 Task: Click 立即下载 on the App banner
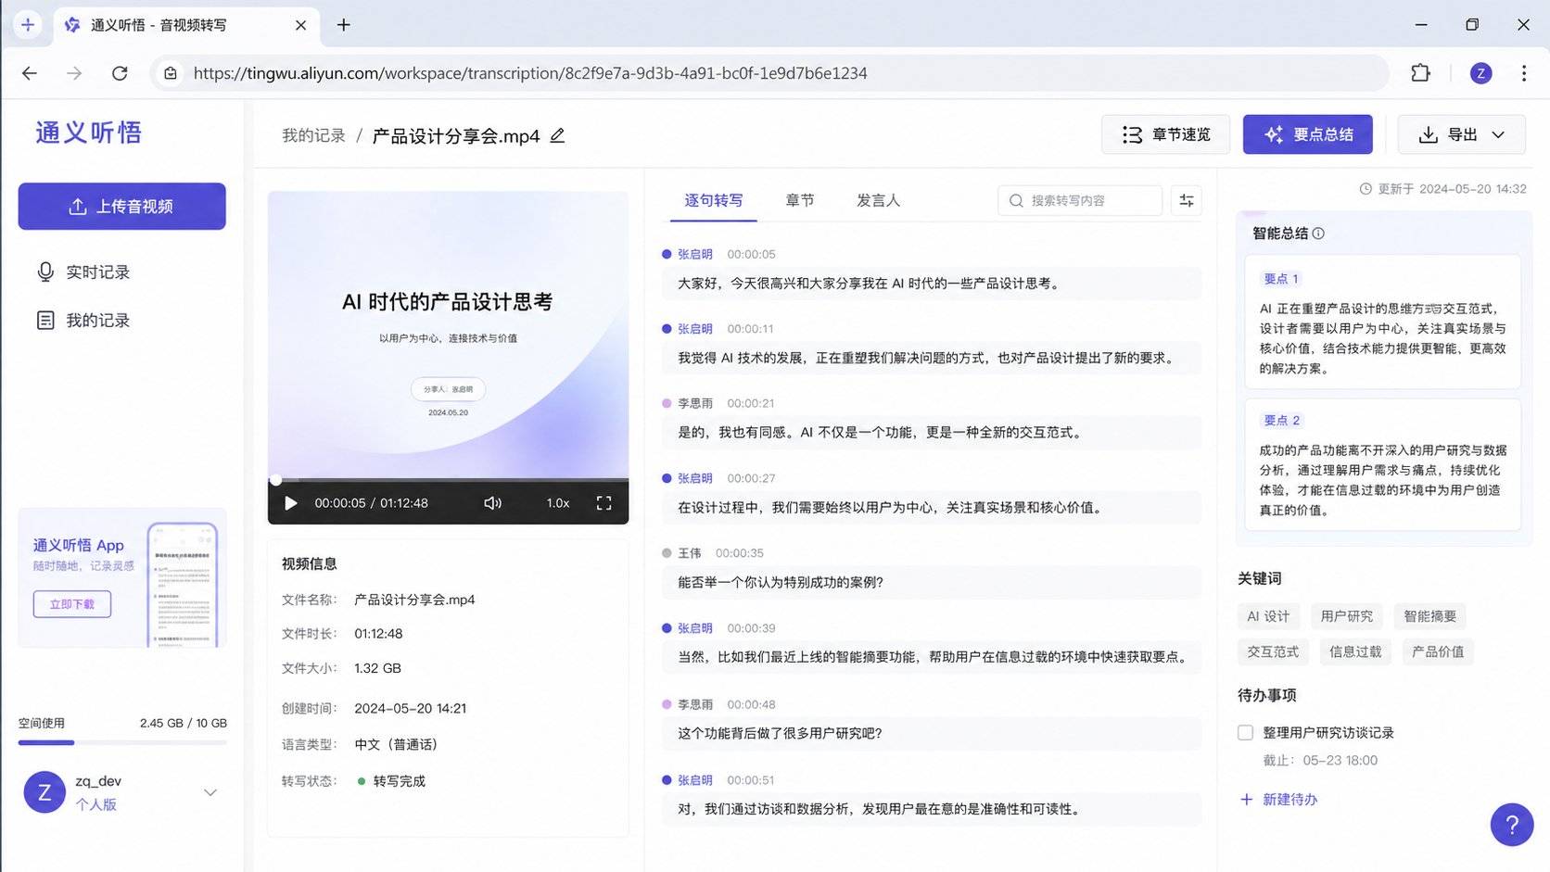[x=72, y=604]
